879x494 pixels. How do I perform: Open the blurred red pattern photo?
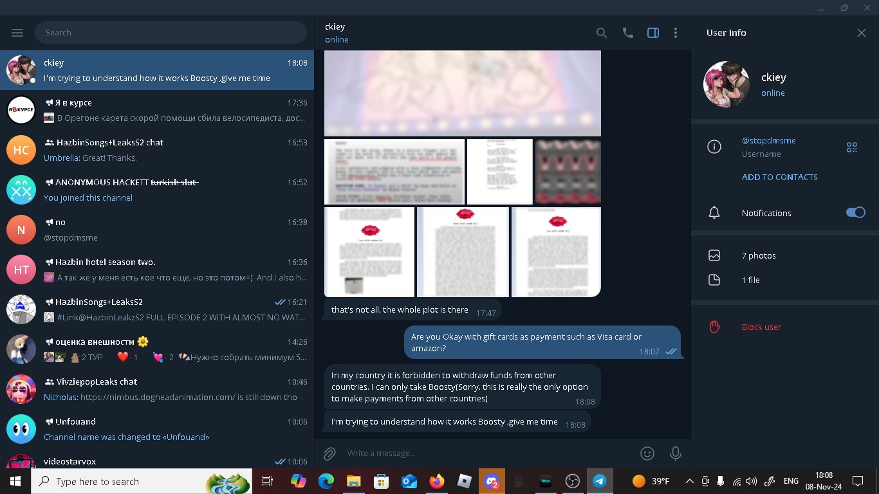pos(568,172)
